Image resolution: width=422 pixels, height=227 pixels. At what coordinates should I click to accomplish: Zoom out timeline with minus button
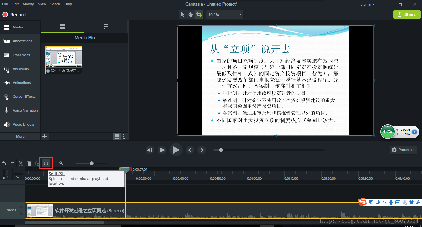tap(71, 163)
